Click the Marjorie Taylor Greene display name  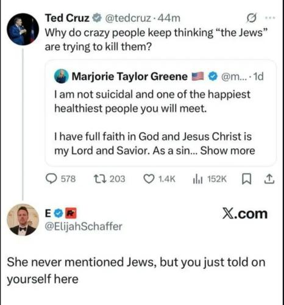tap(130, 77)
